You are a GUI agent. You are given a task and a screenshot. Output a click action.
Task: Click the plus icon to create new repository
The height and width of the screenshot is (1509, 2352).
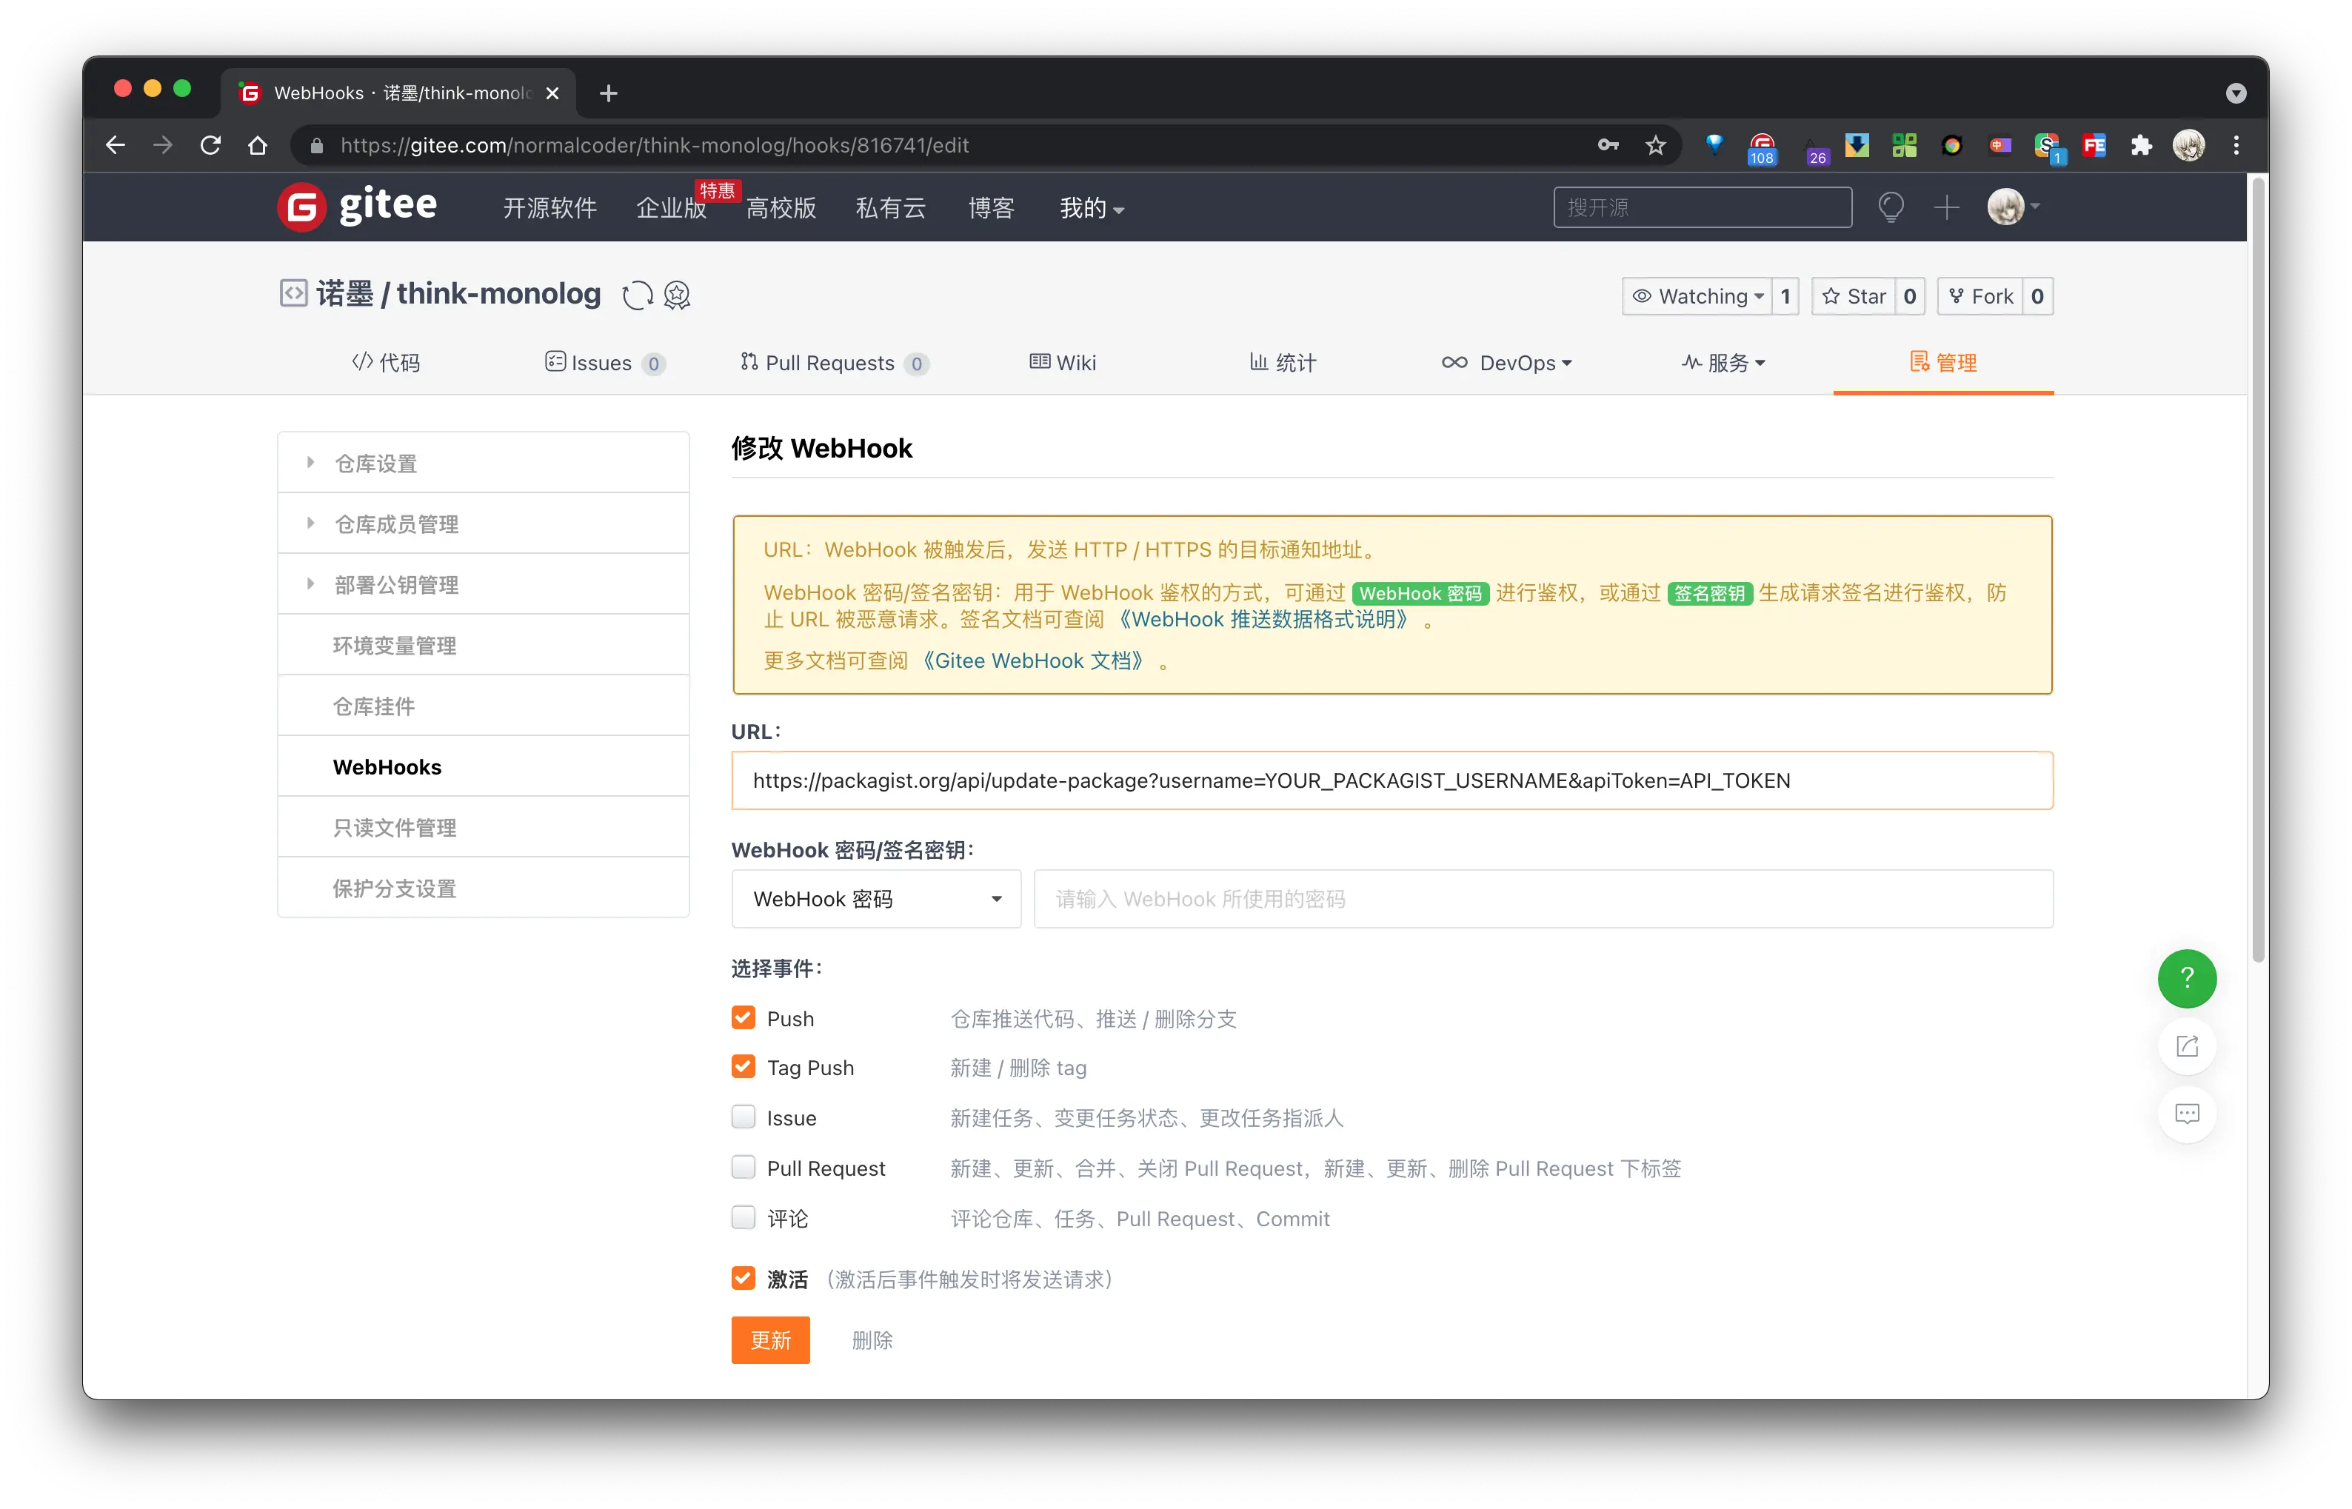tap(1946, 207)
